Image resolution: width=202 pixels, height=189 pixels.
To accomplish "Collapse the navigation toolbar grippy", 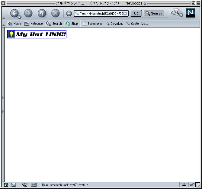I will (4, 13).
